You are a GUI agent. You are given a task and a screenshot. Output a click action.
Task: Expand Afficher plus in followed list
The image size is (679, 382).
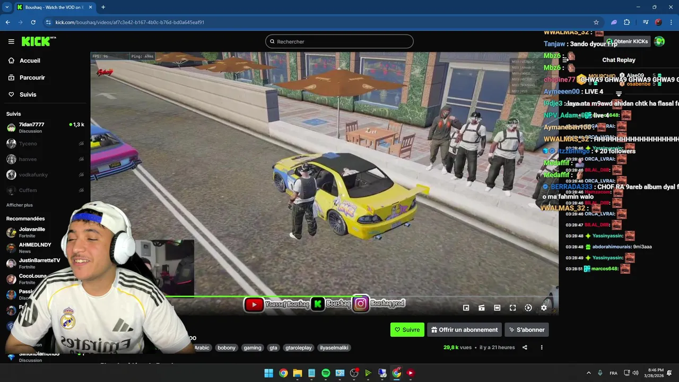click(20, 205)
